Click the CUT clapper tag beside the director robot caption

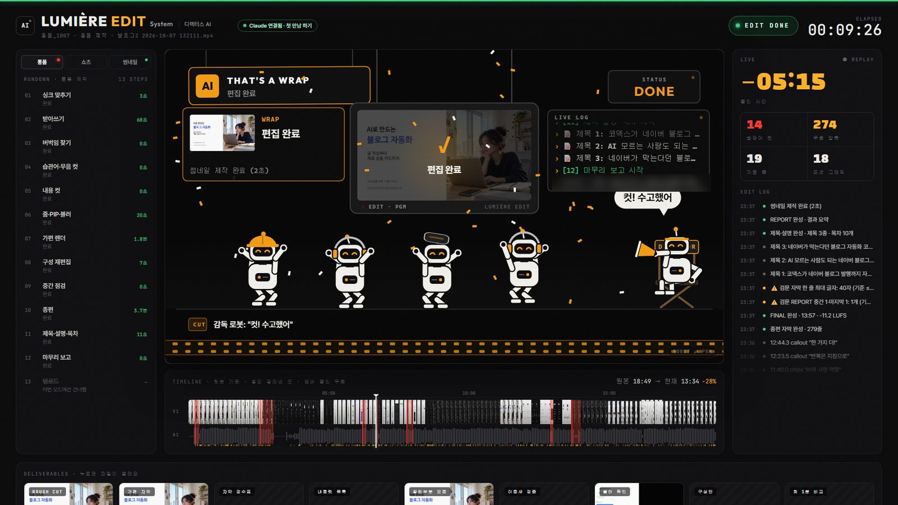pos(198,324)
